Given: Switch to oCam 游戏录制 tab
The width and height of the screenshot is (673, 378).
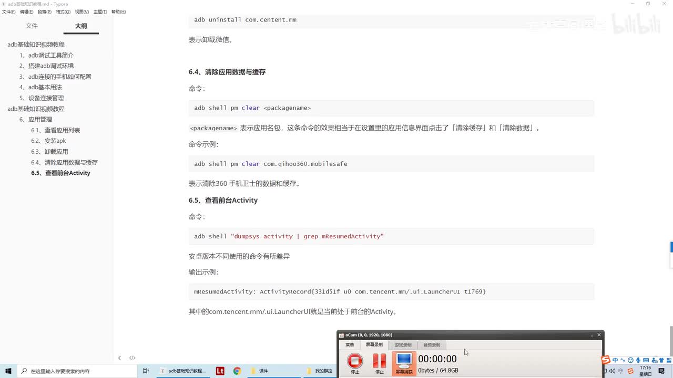Looking at the screenshot, I should click(403, 345).
